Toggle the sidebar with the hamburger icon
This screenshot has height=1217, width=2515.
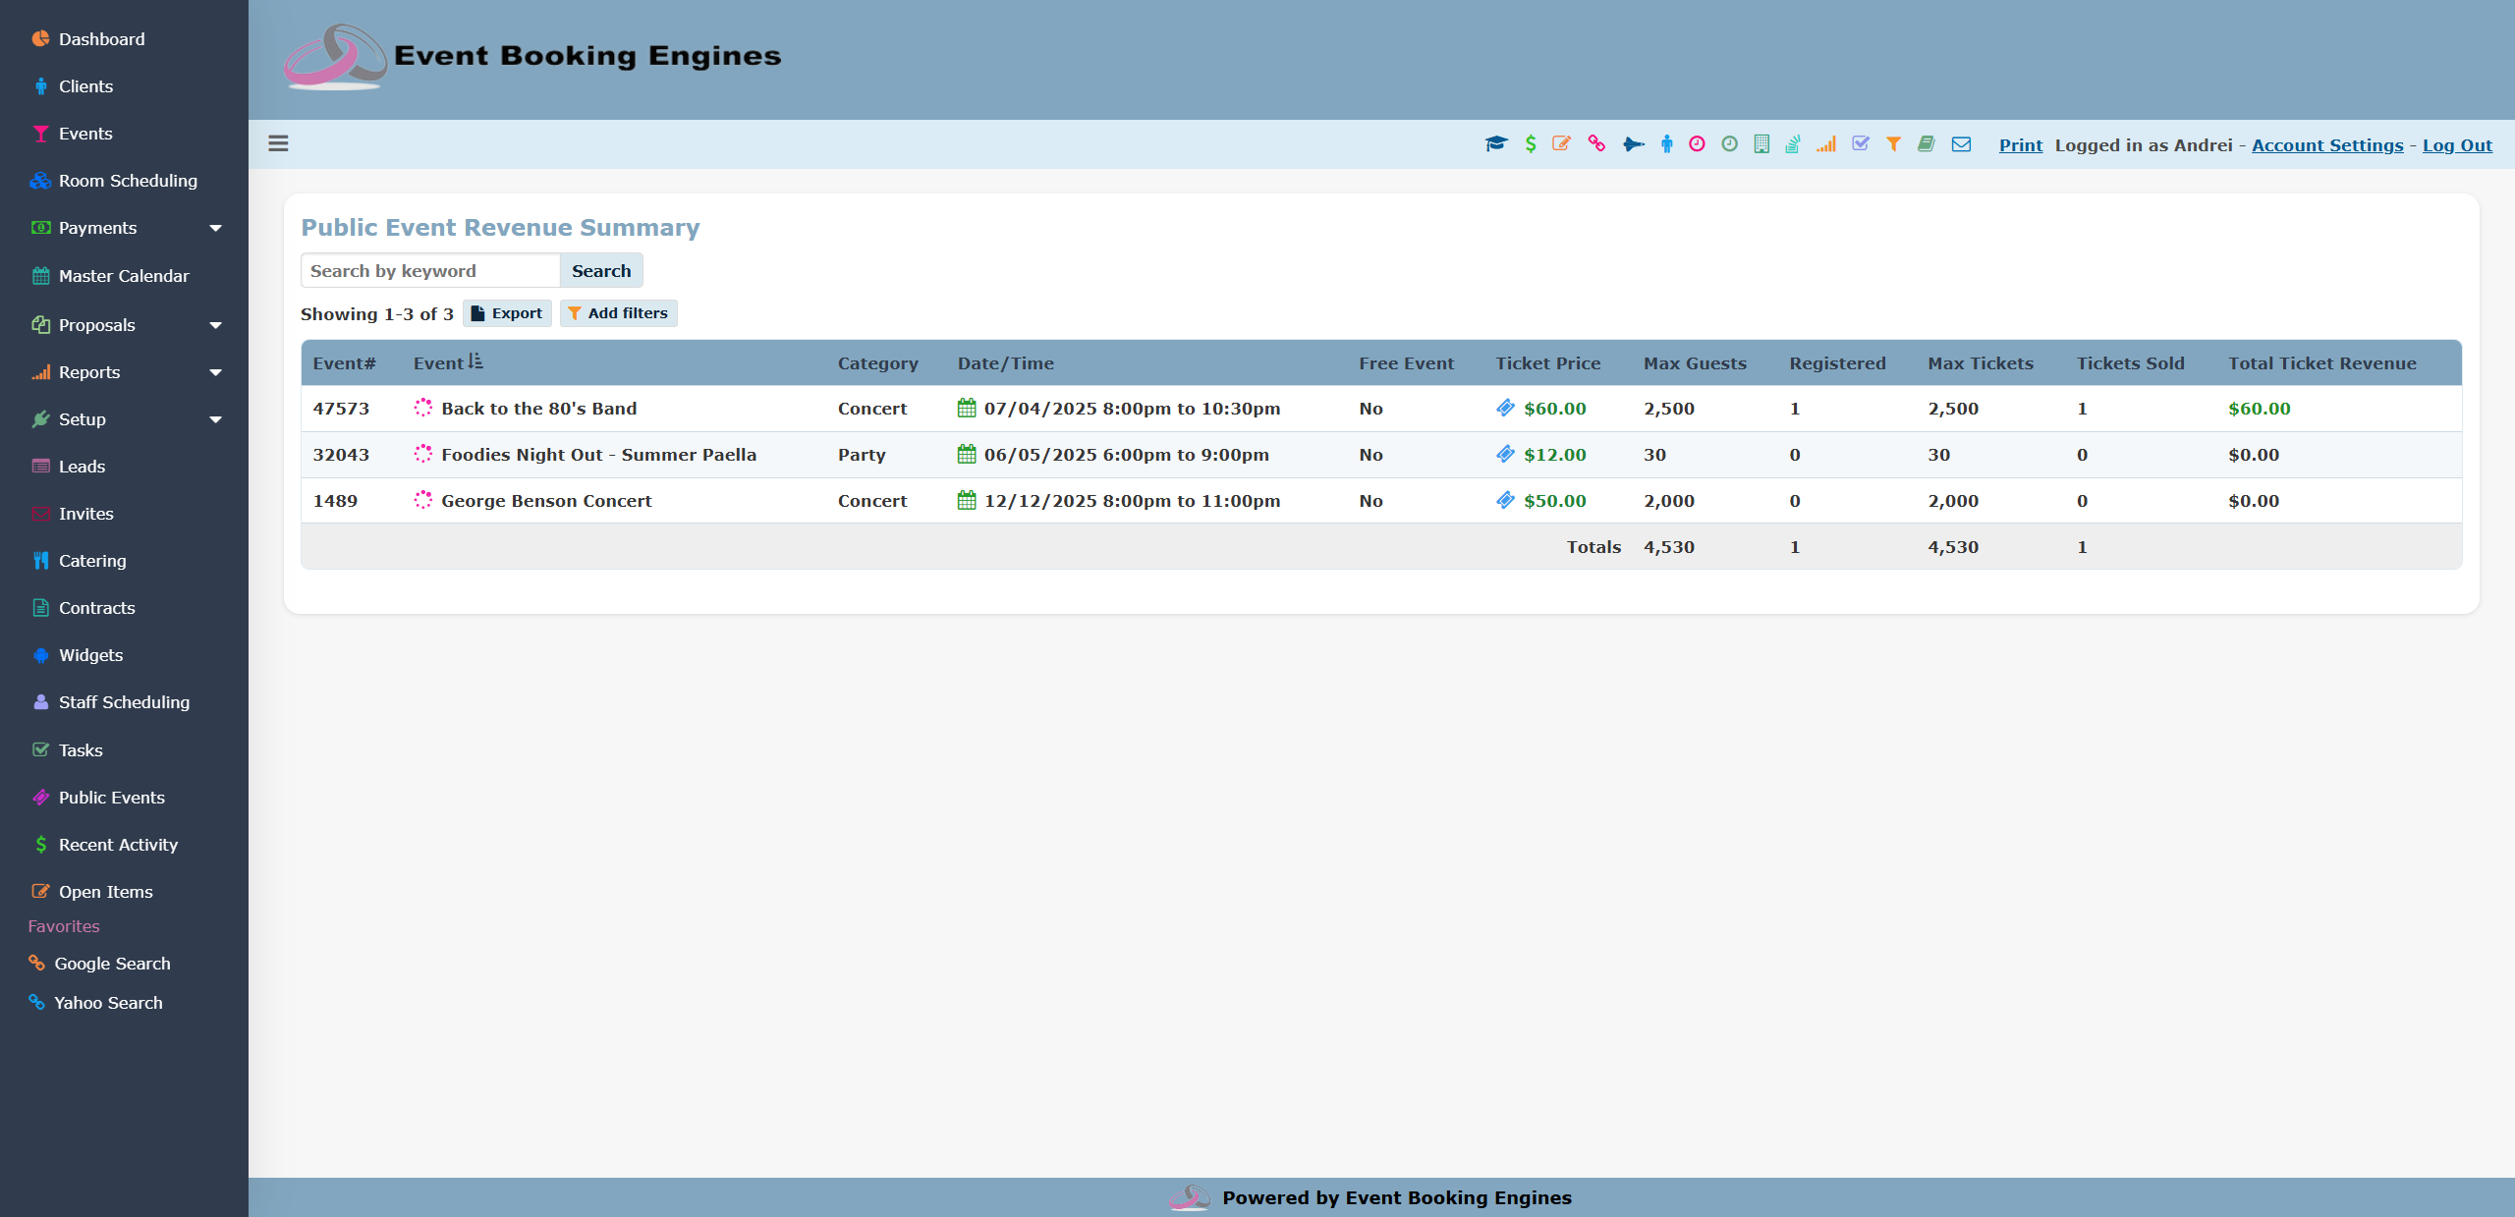tap(278, 143)
